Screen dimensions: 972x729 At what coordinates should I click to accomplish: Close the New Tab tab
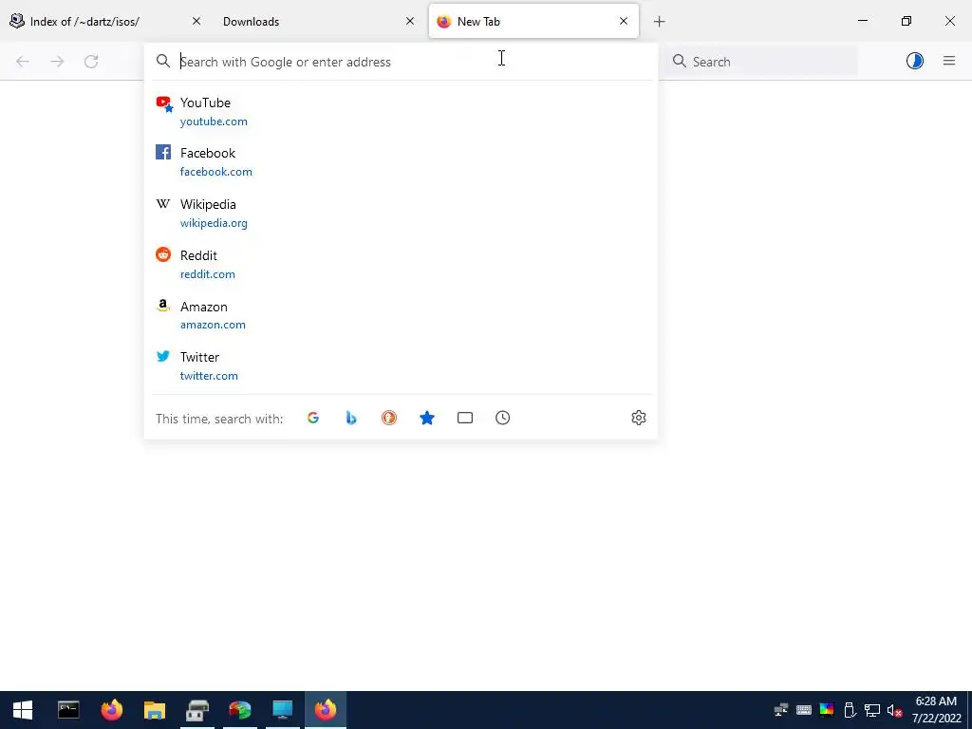(624, 21)
